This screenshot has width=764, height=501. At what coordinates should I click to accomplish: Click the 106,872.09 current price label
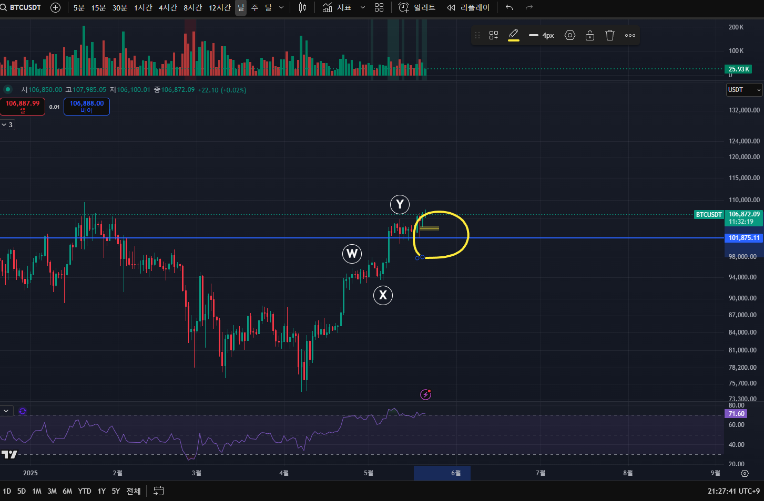point(743,218)
